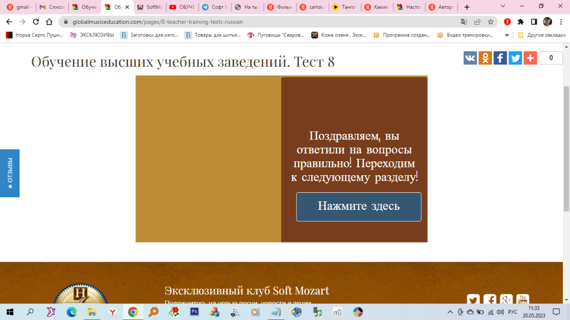Click the address bar URL

pos(158,22)
